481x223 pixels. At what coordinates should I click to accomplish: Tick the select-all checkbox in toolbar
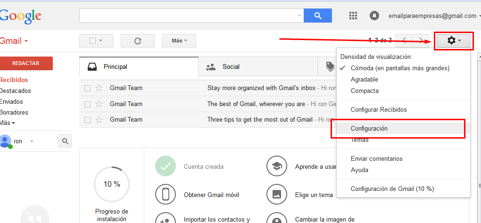[92, 41]
